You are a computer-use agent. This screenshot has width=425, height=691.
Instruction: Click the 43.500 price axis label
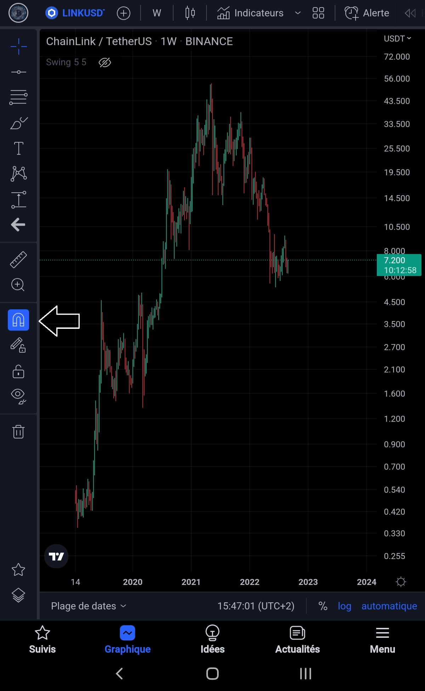pos(397,101)
